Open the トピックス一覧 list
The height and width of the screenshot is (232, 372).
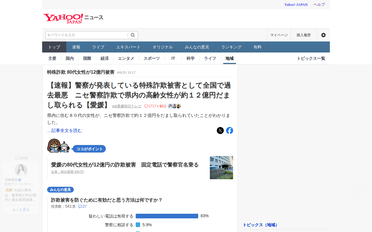[311, 58]
